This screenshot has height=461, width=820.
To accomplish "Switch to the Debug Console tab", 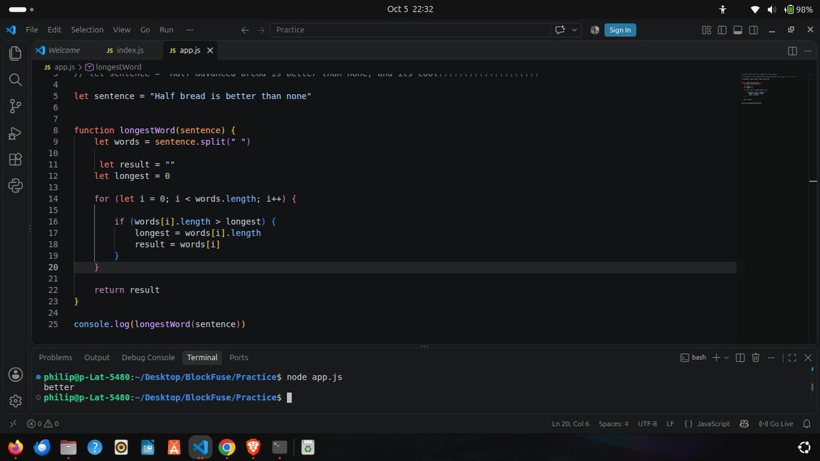I will point(148,357).
